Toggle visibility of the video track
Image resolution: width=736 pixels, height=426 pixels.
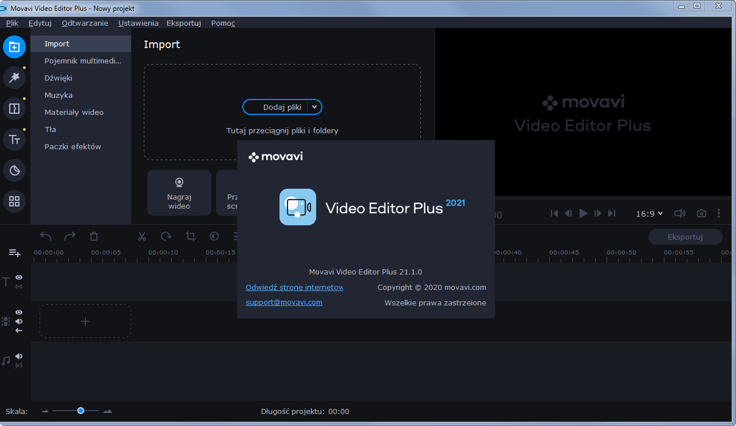(19, 312)
